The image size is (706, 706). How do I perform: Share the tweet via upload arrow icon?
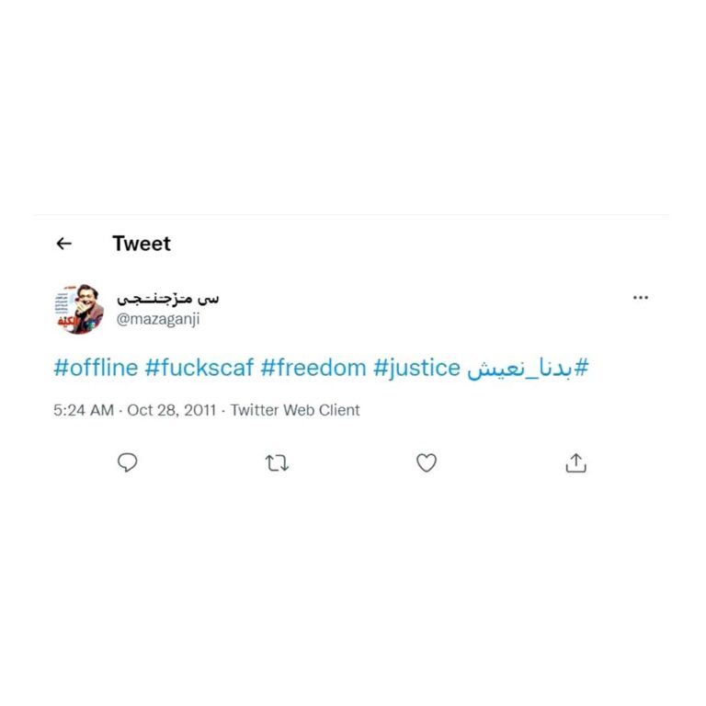click(575, 463)
